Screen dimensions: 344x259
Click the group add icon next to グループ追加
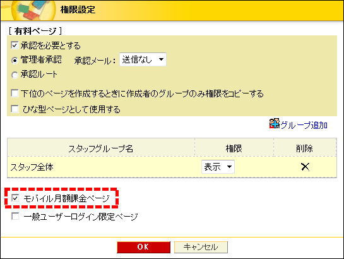point(275,124)
